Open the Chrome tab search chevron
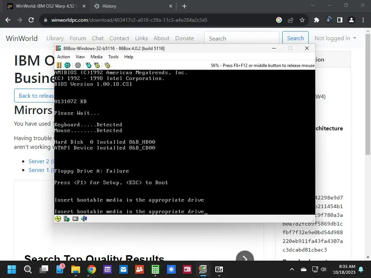This screenshot has width=371, height=278. (313, 5)
